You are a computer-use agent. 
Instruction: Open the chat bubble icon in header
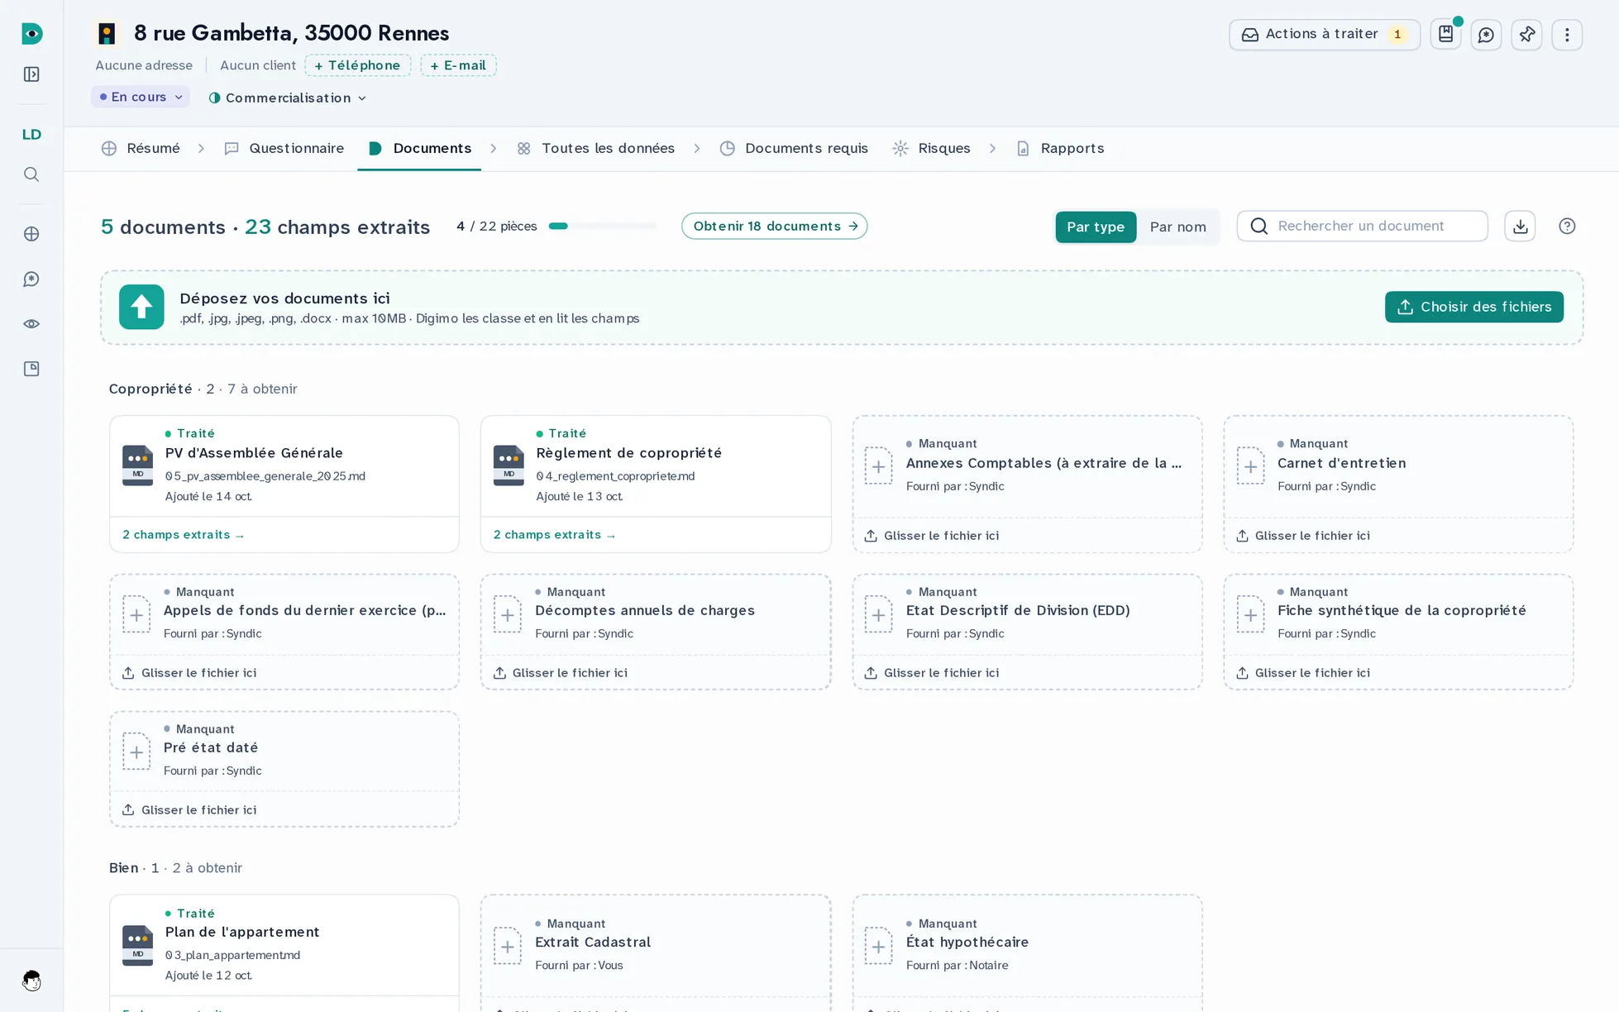pyautogui.click(x=1486, y=35)
